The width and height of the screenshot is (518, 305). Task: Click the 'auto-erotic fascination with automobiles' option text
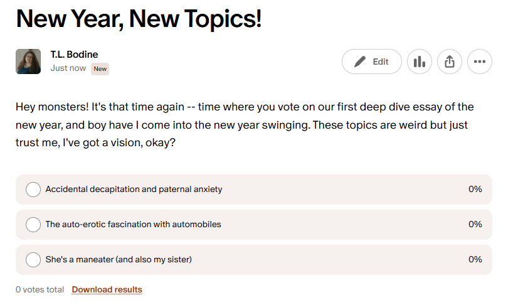pyautogui.click(x=133, y=225)
